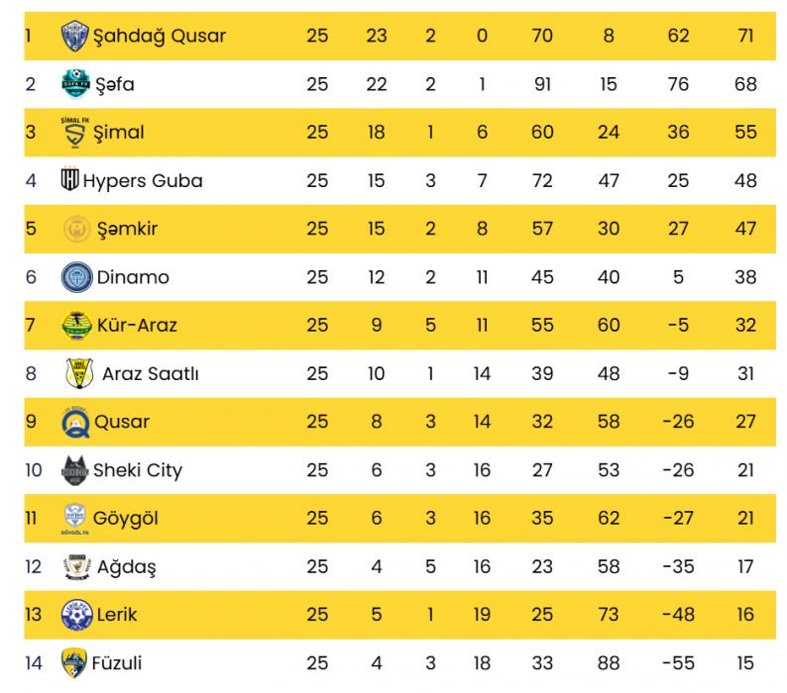
Task: Click the Lerik football logo
Action: tap(76, 614)
